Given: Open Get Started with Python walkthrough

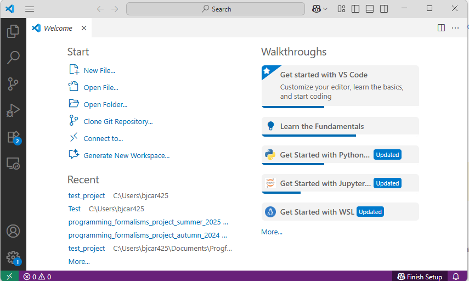Looking at the screenshot, I should pos(340,155).
